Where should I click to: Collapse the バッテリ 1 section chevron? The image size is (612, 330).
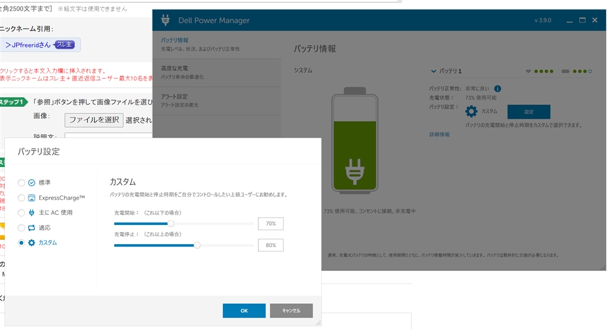click(x=433, y=71)
